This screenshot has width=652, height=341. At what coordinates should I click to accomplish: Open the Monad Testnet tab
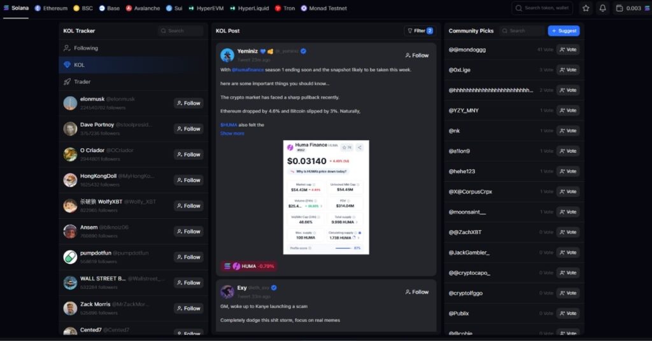(x=323, y=8)
